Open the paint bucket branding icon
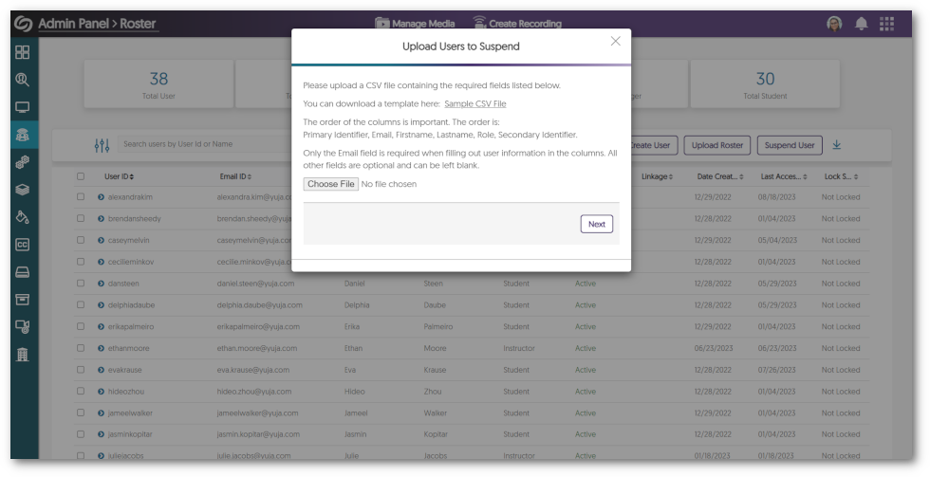Viewport: 930px width, 477px height. pos(23,217)
